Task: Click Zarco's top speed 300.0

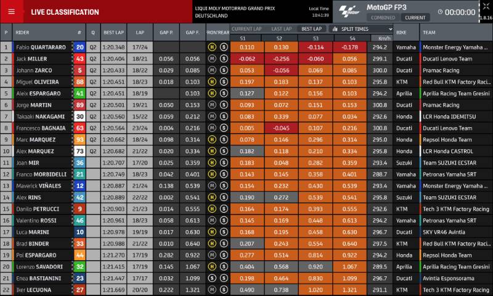Action: 380,70
